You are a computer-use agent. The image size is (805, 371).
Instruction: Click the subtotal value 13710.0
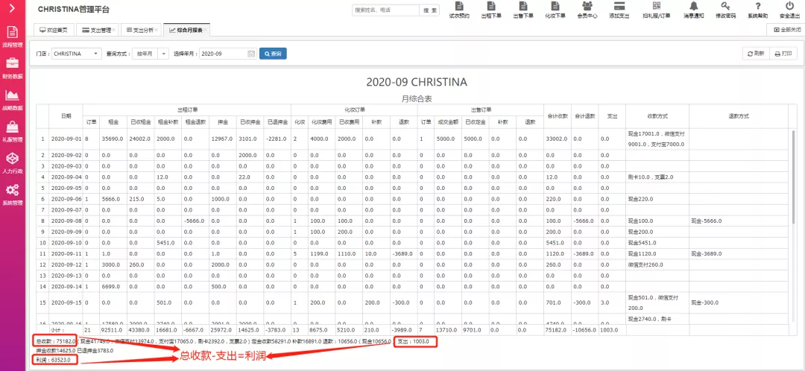pos(448,329)
